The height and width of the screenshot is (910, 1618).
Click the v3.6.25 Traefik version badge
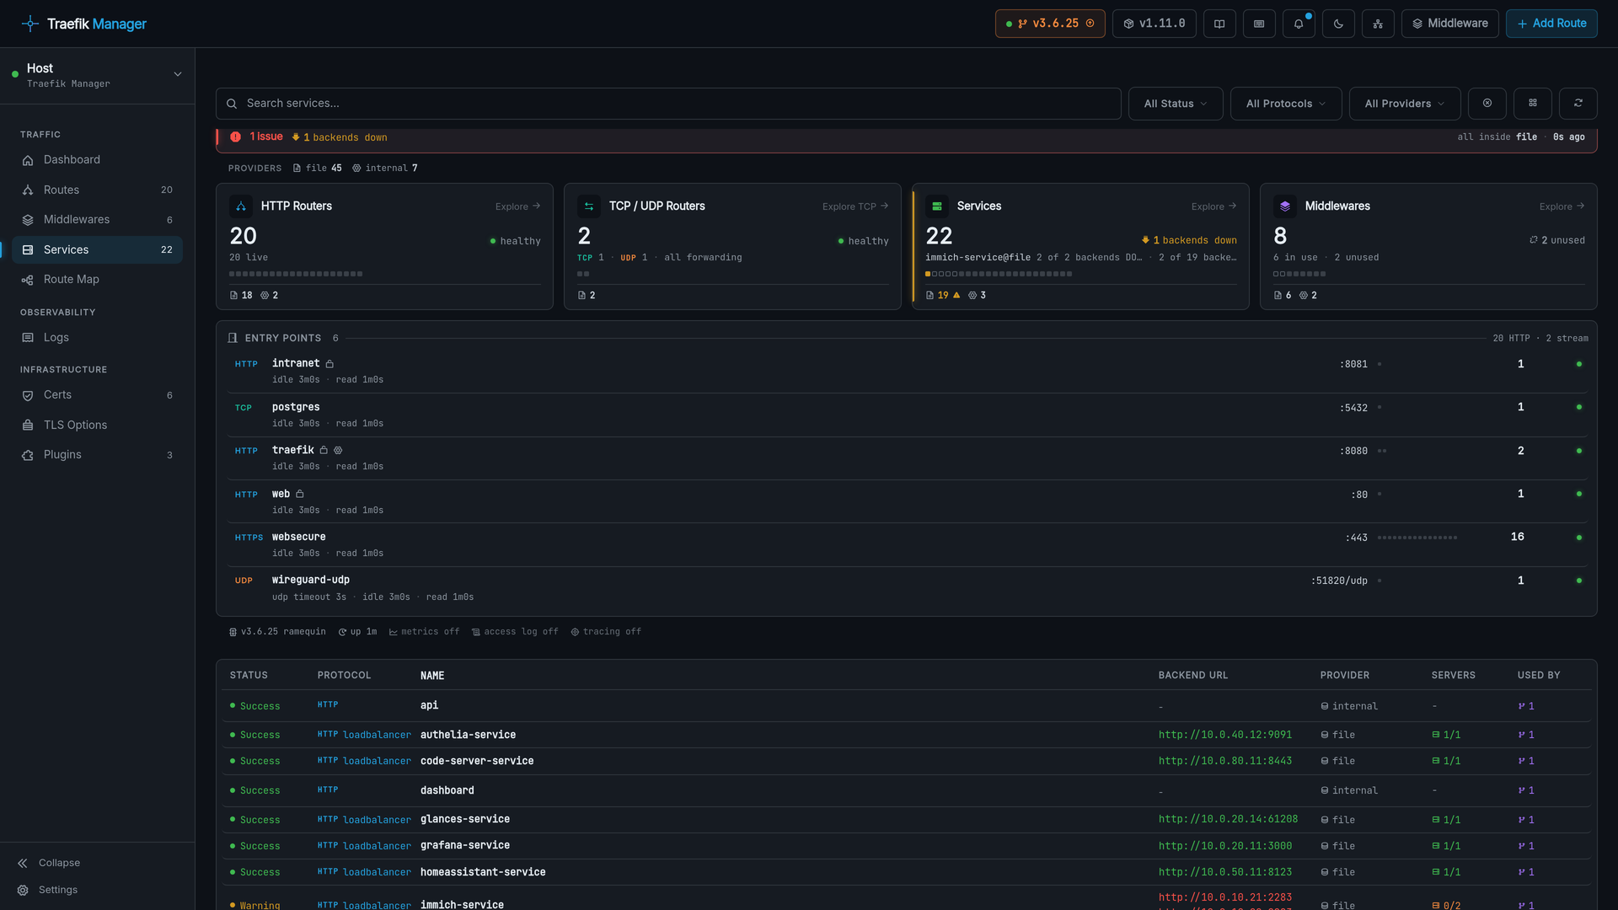1050,24
